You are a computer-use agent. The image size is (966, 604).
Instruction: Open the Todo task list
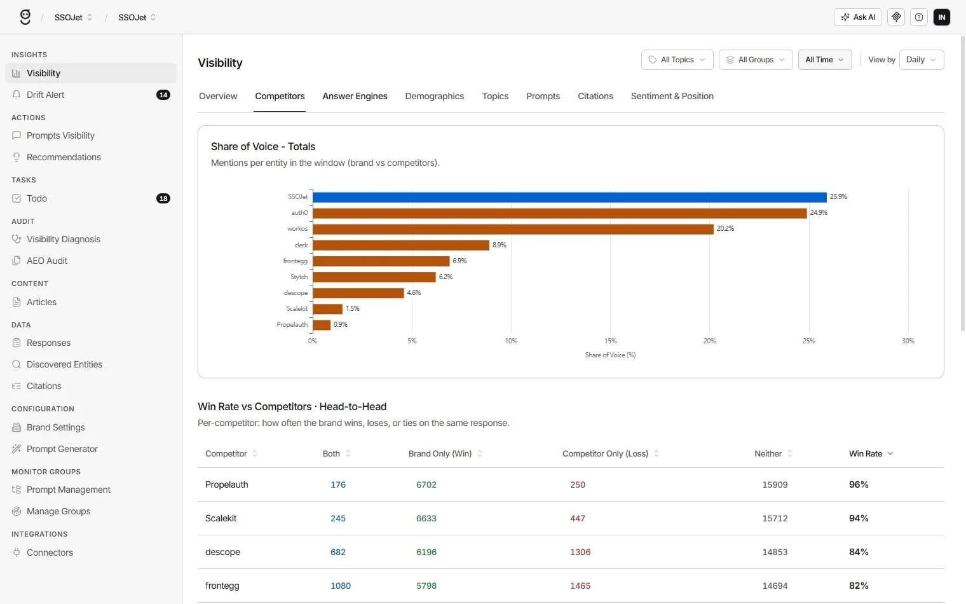tap(91, 198)
